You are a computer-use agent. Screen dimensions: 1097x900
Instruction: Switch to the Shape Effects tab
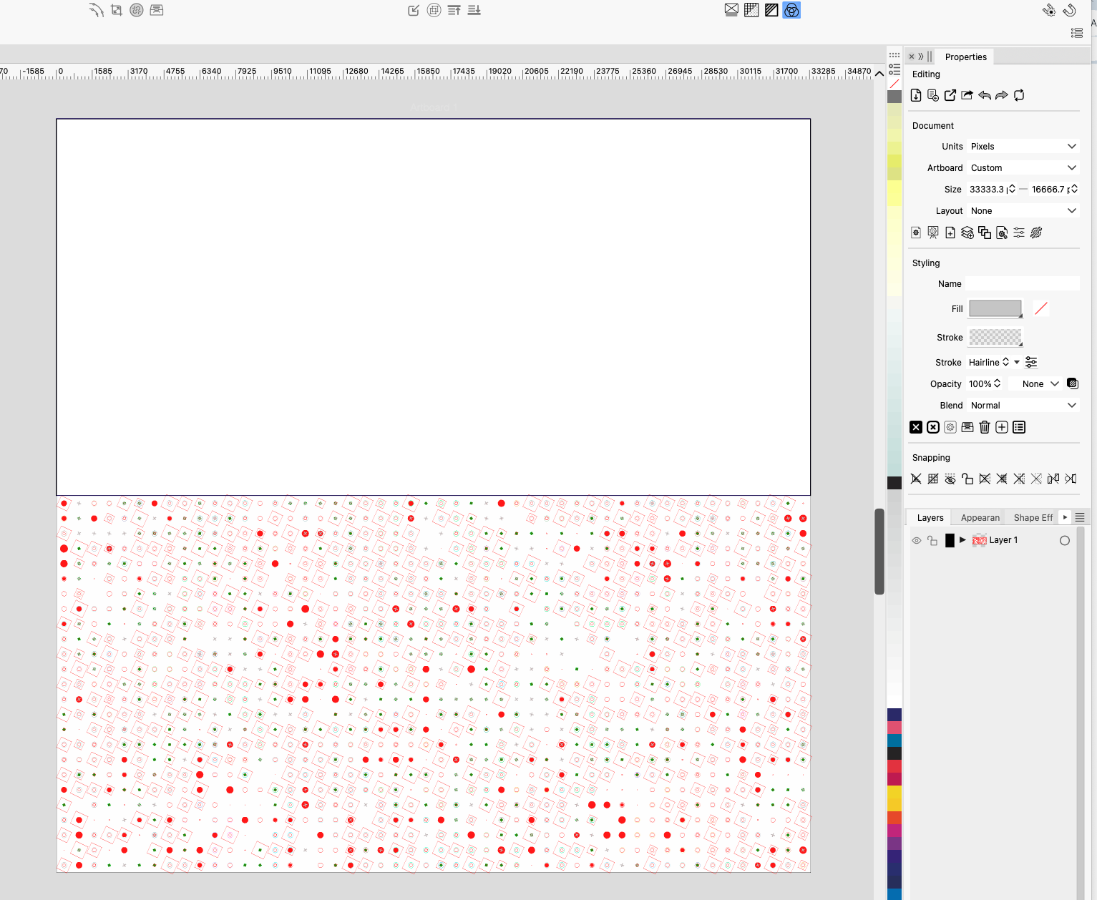coord(1033,518)
